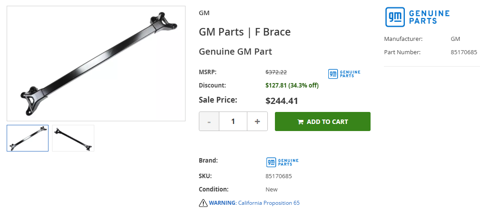Click the green discount amount text
The image size is (480, 215).
pos(292,85)
